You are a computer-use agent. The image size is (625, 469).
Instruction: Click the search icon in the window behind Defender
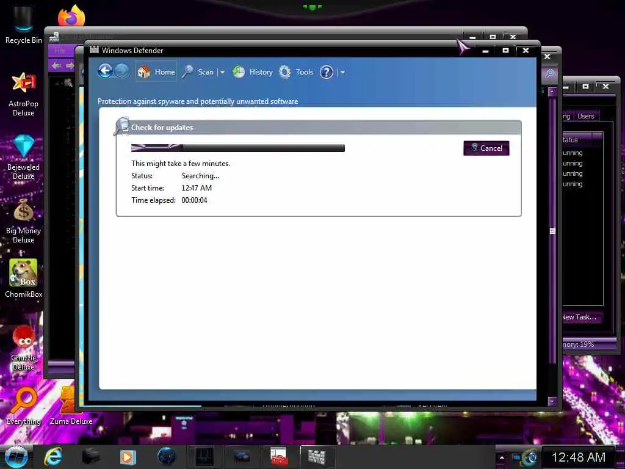point(550,73)
